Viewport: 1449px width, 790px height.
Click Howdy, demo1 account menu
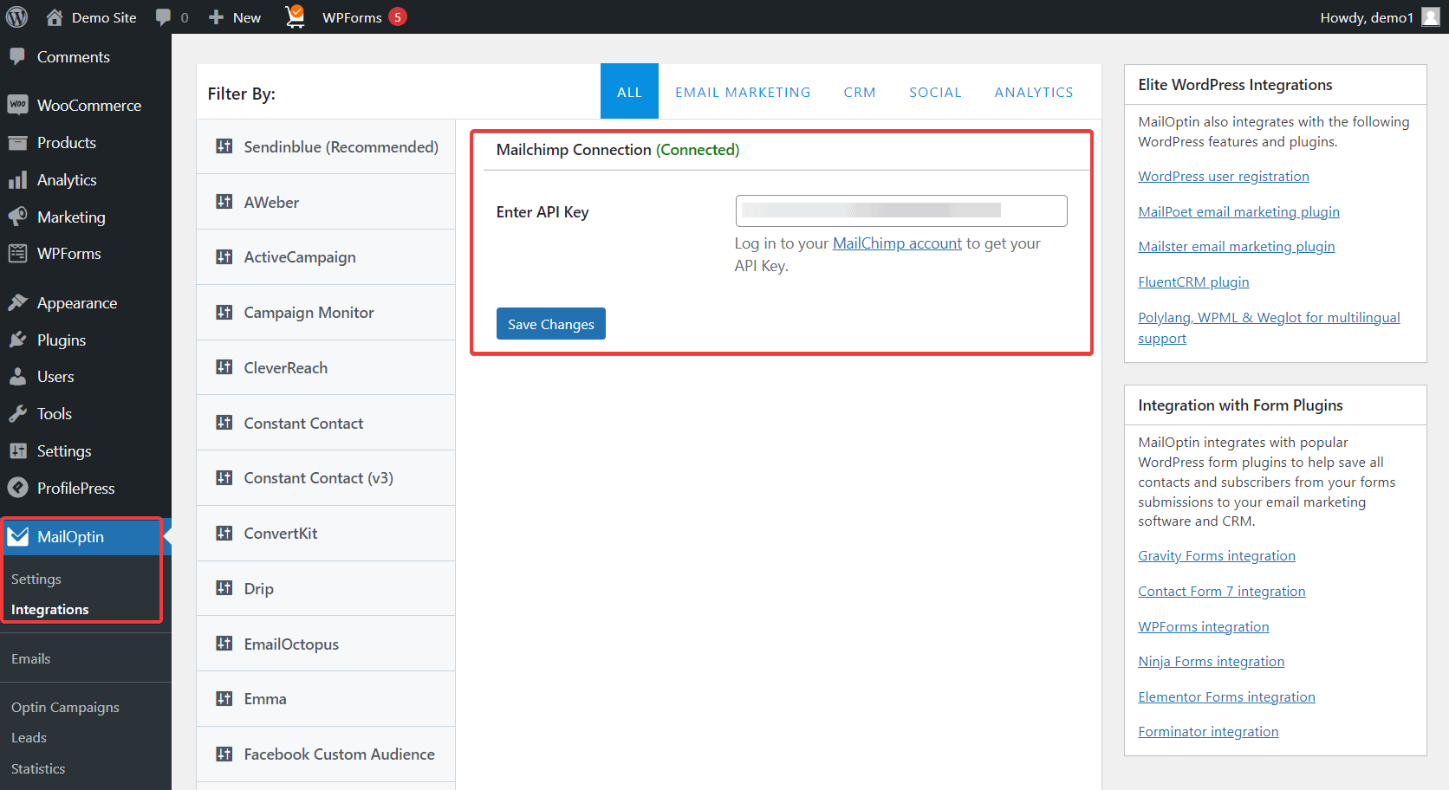pyautogui.click(x=1380, y=17)
